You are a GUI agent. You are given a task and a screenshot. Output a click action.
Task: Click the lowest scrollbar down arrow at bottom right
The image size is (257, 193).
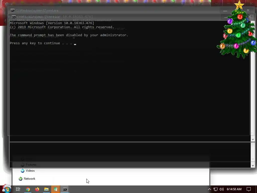click(253, 165)
